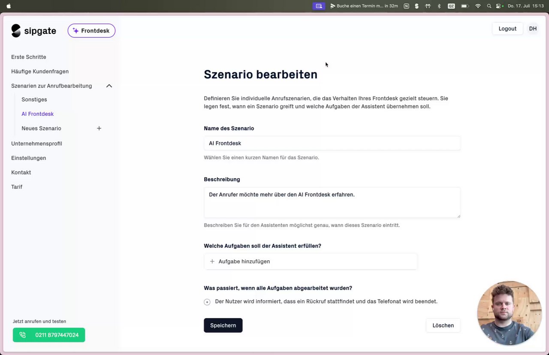
Task: Click Szenarien zur Anrufbearbeitung label
Action: pos(51,86)
